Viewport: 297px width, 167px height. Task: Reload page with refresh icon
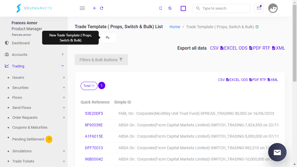point(102,8)
